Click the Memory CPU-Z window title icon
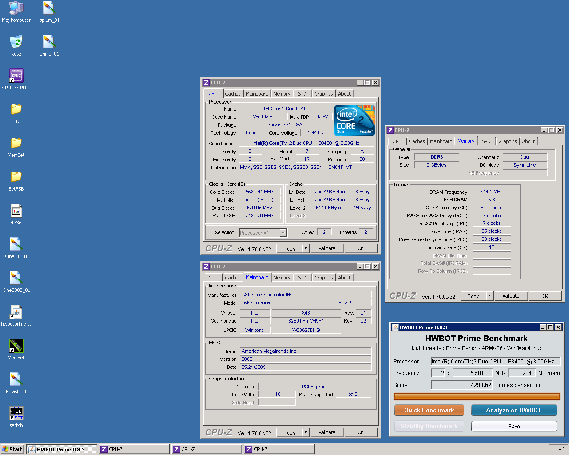569x455 pixels. point(390,130)
